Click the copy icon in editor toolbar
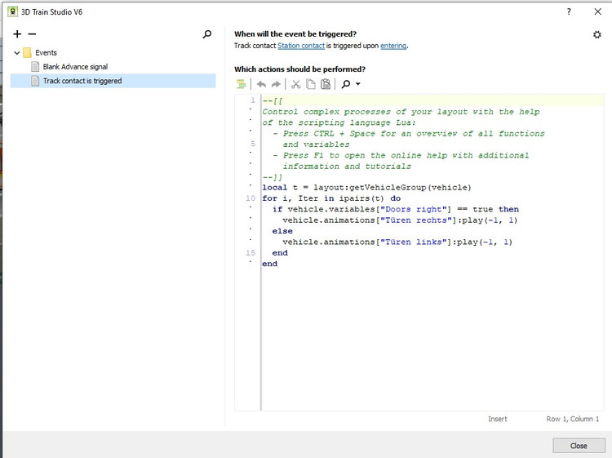 [311, 84]
